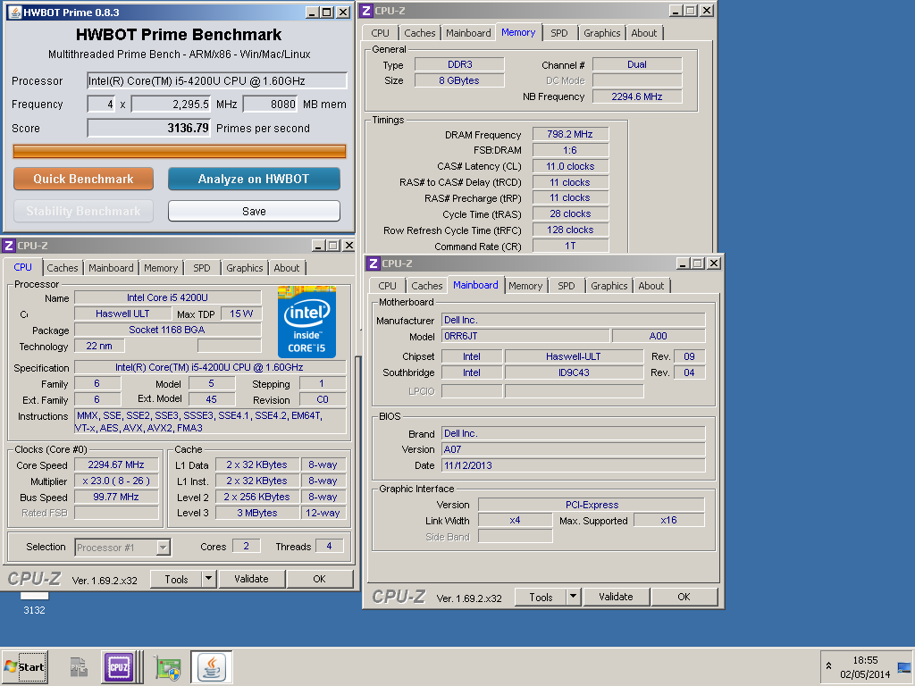
Task: Click the Multiplier value x 23.0 ( 8 - 26 )
Action: click(116, 481)
